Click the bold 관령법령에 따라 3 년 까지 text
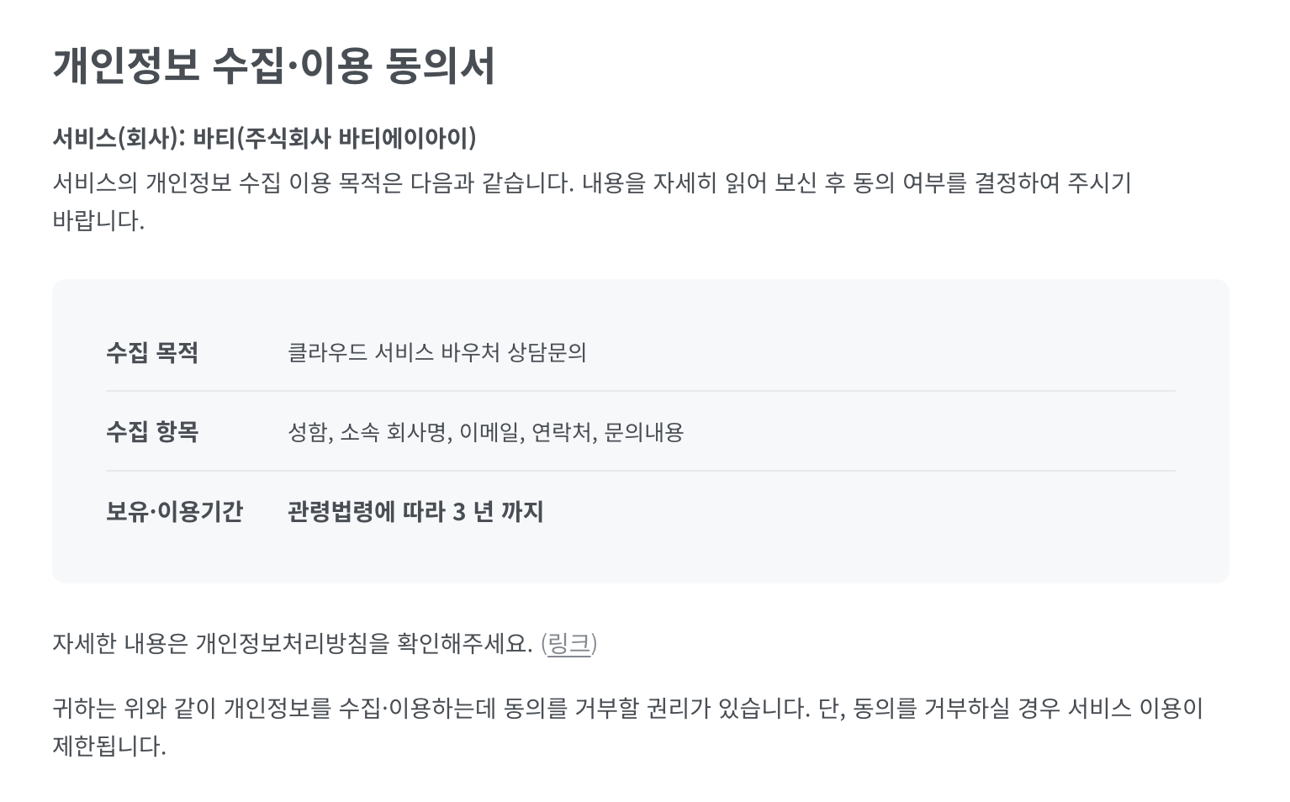This screenshot has width=1290, height=802. click(x=415, y=511)
